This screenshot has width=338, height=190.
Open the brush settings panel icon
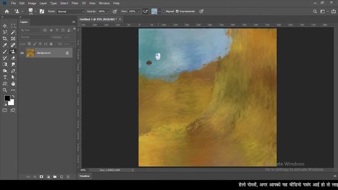tap(42, 12)
